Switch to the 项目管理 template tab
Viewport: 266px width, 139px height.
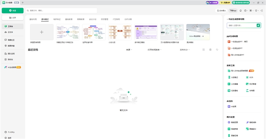[x=105, y=19]
